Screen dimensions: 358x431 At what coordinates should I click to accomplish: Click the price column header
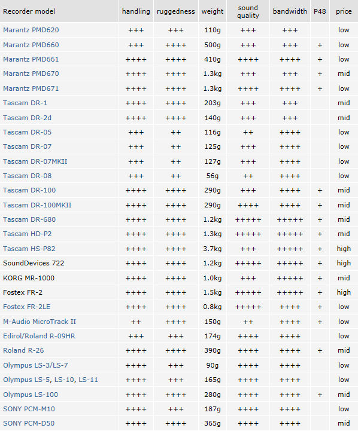[344, 11]
